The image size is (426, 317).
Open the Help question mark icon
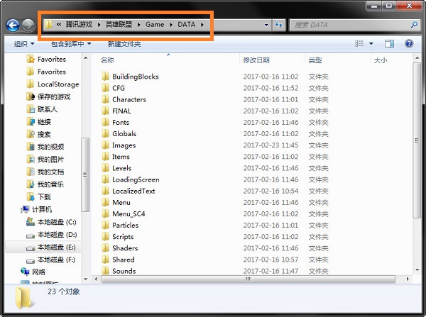(x=409, y=44)
